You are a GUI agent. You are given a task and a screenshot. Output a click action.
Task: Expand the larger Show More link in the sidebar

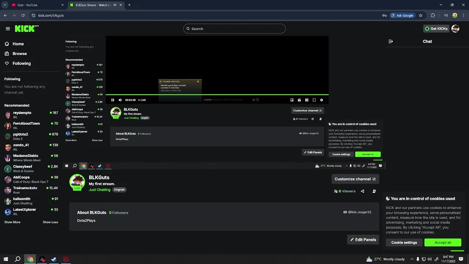pyautogui.click(x=12, y=222)
